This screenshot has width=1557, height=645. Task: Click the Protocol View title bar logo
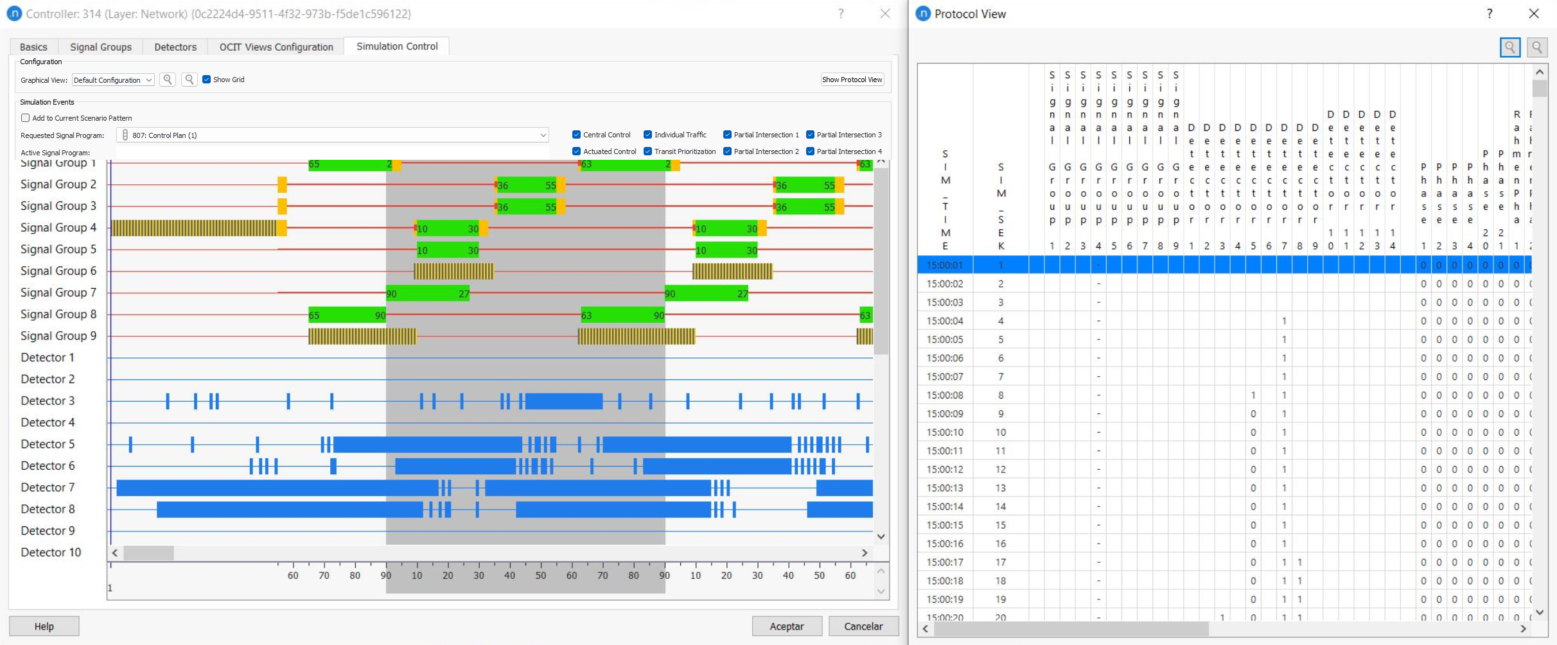pyautogui.click(x=923, y=13)
